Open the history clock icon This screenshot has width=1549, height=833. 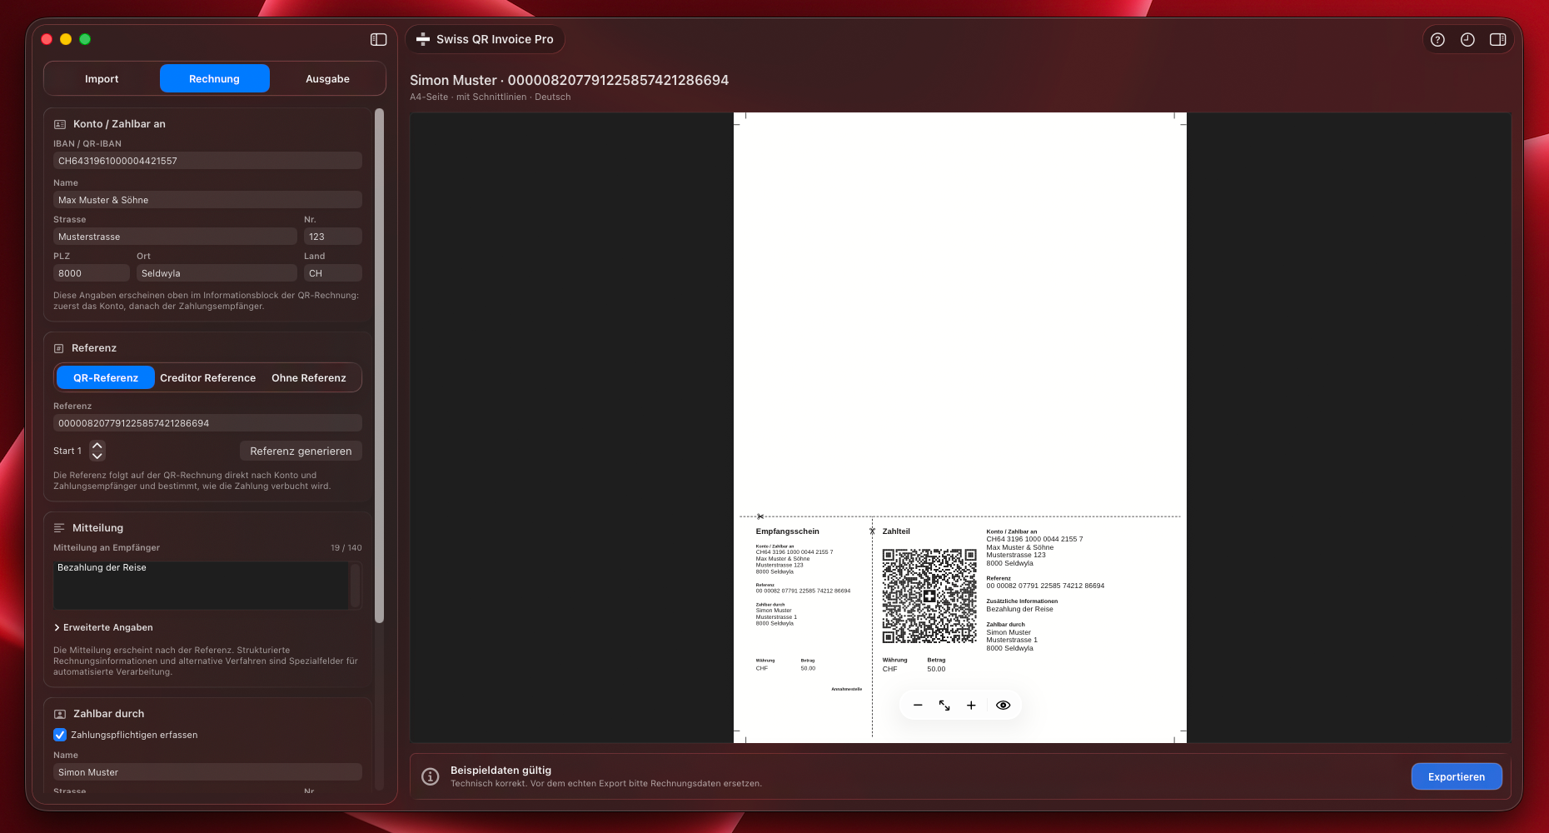(1467, 39)
